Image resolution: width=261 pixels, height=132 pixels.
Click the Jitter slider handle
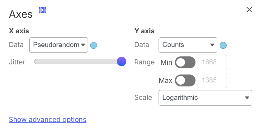122,61
